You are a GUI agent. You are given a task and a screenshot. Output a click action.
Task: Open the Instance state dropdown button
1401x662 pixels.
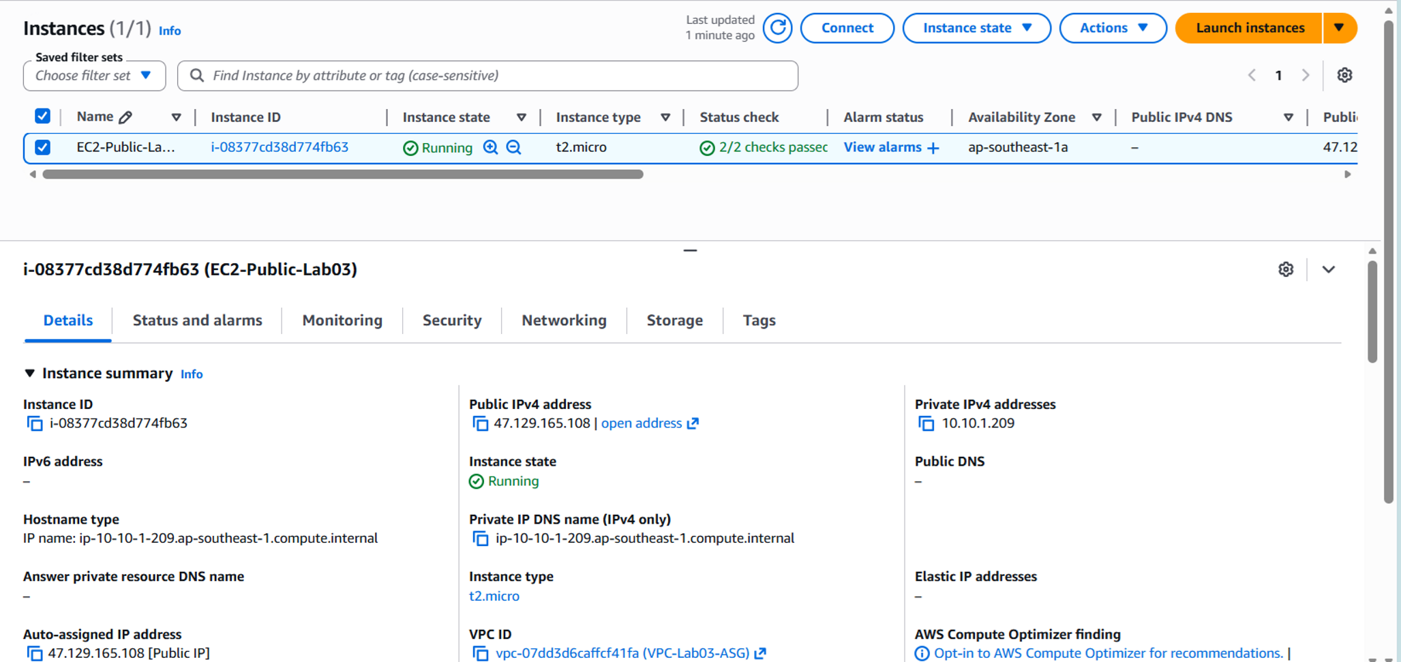[x=976, y=28]
